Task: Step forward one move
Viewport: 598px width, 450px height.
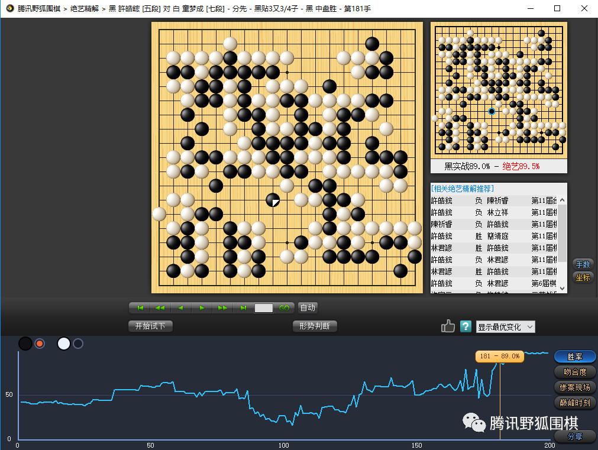Action: point(202,307)
